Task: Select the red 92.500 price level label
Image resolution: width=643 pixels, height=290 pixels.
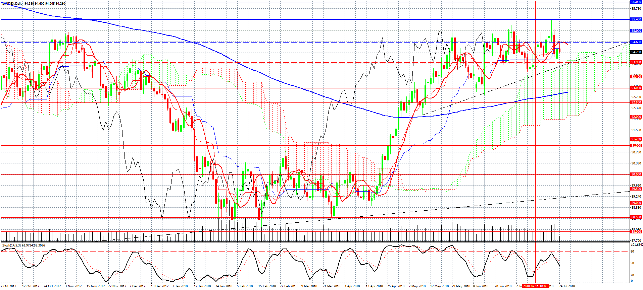Action: click(636, 102)
